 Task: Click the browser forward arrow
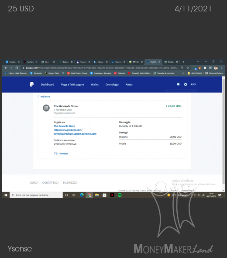coord(11,68)
